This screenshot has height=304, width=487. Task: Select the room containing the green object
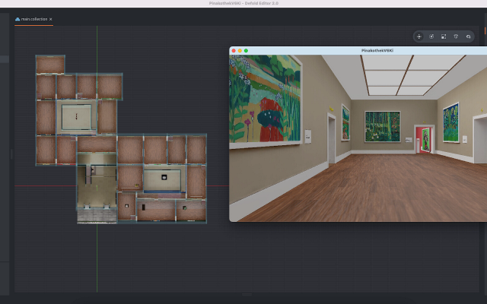tap(191, 210)
